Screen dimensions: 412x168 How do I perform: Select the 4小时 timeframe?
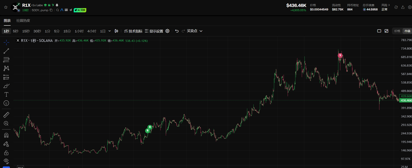[x=92, y=31]
